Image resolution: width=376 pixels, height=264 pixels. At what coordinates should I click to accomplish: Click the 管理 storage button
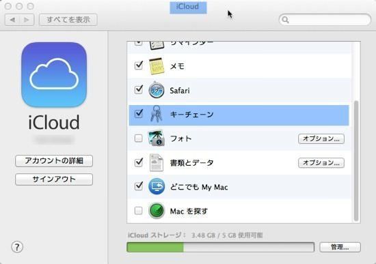click(x=340, y=247)
